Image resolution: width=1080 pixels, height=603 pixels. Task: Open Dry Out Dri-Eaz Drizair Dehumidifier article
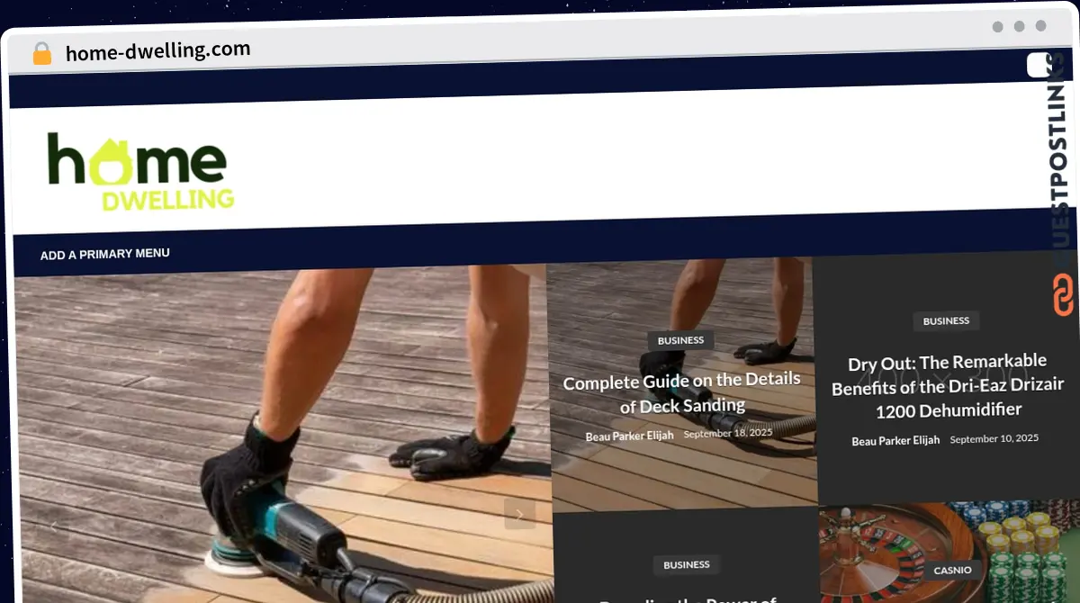click(948, 386)
